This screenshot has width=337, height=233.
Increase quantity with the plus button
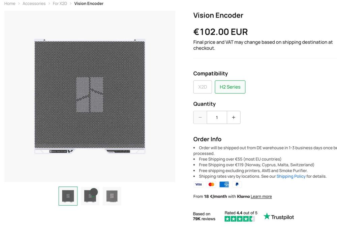click(234, 117)
